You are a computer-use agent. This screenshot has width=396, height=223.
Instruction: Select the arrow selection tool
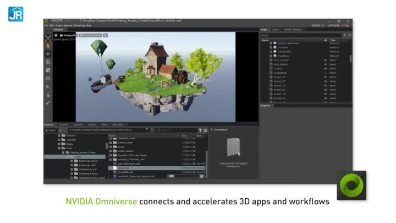coord(48,46)
